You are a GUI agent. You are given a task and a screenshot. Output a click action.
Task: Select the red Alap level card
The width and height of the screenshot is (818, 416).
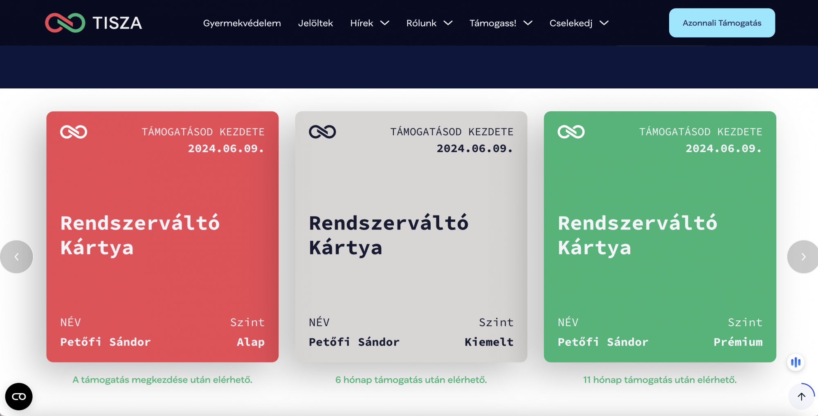click(162, 236)
